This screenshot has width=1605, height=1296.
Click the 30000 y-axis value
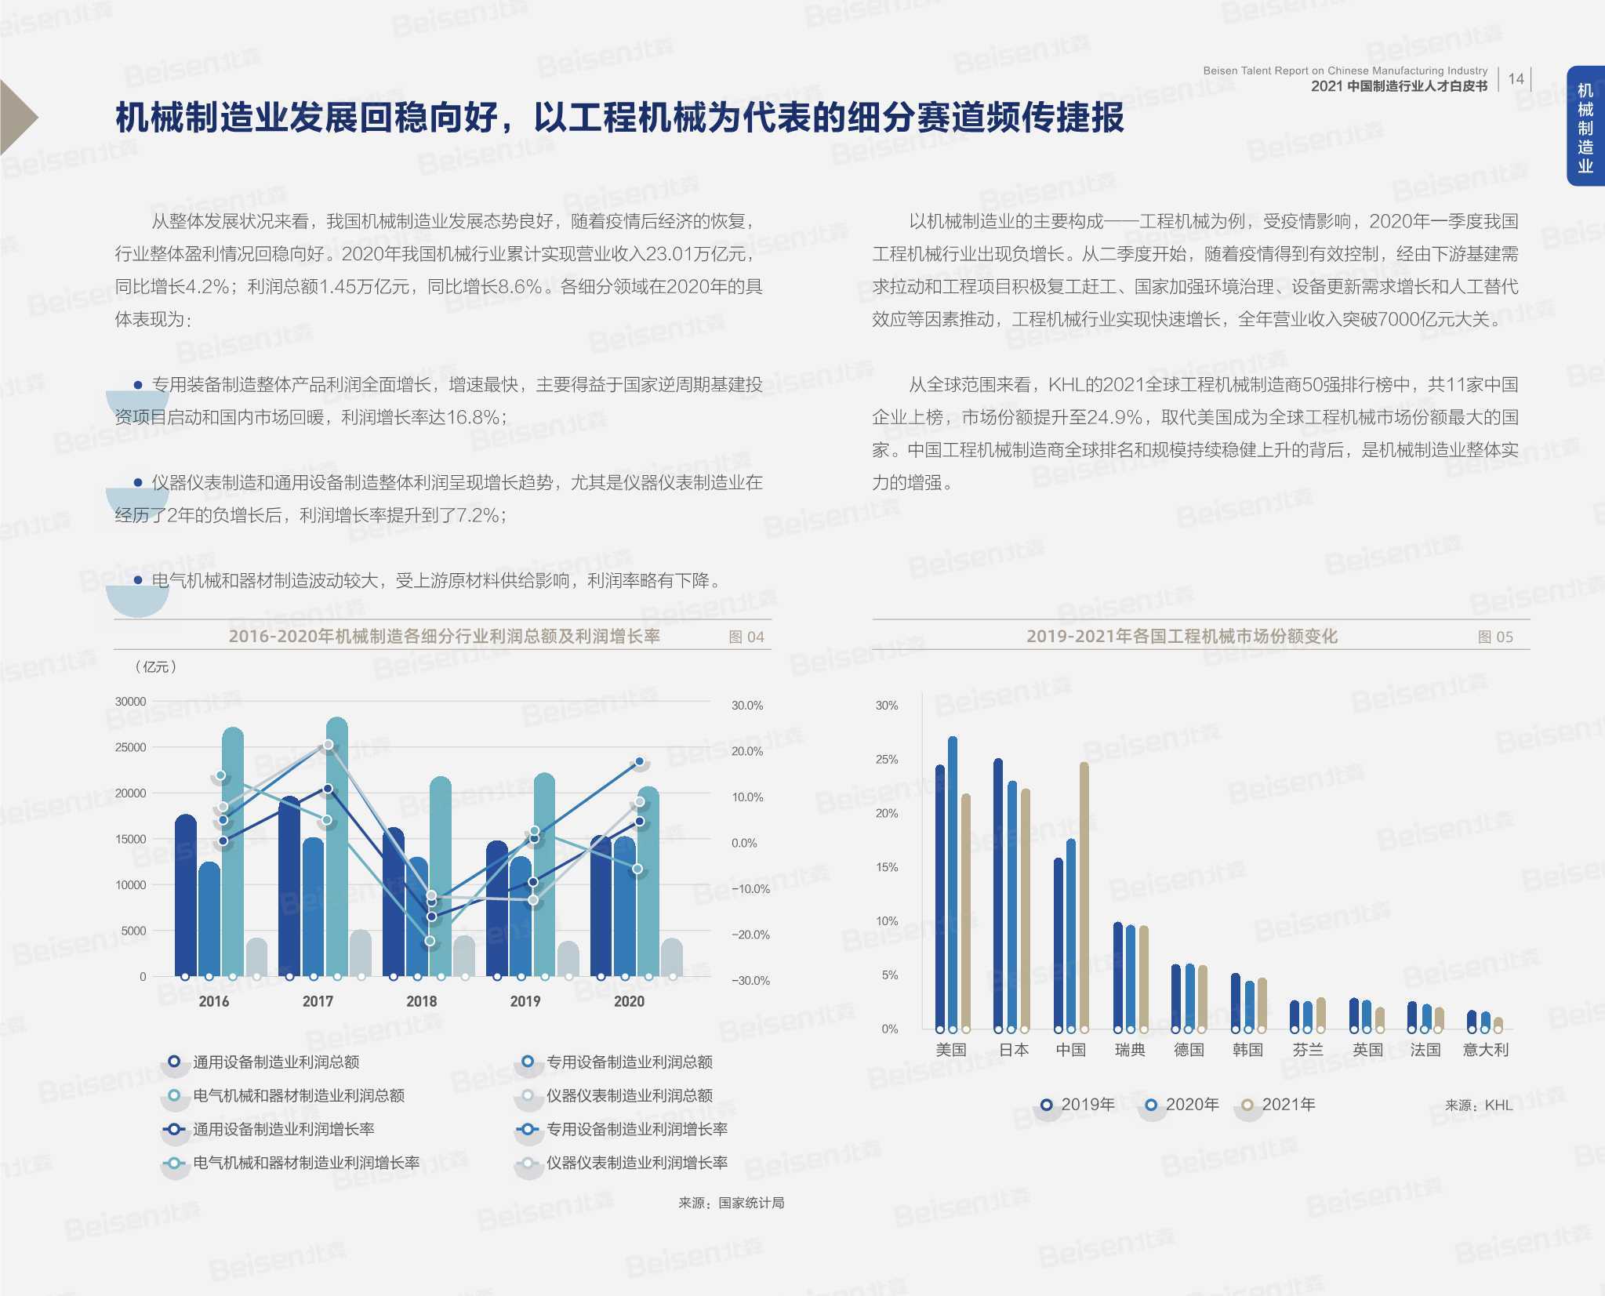130,702
